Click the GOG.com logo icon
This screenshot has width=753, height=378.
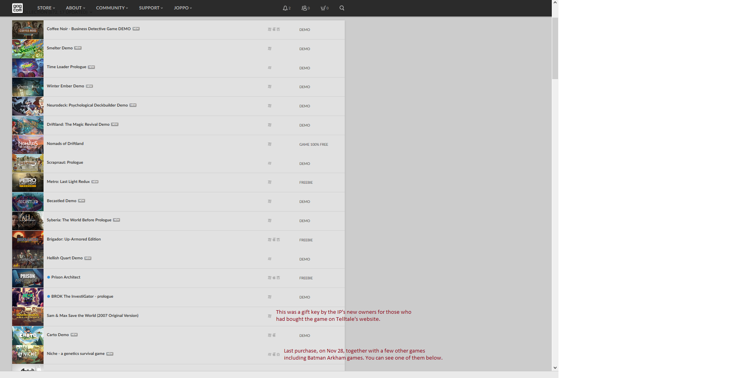tap(17, 8)
